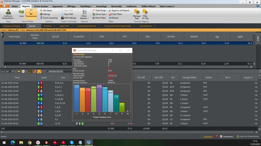Open the help icon in the ribbon

click(258, 6)
